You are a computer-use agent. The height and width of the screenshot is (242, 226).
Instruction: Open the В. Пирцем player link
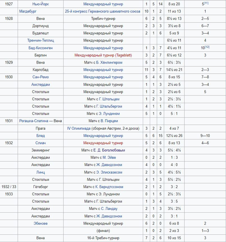coord(109,121)
